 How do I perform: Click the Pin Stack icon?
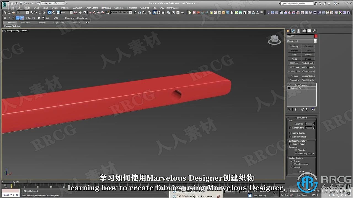289,109
